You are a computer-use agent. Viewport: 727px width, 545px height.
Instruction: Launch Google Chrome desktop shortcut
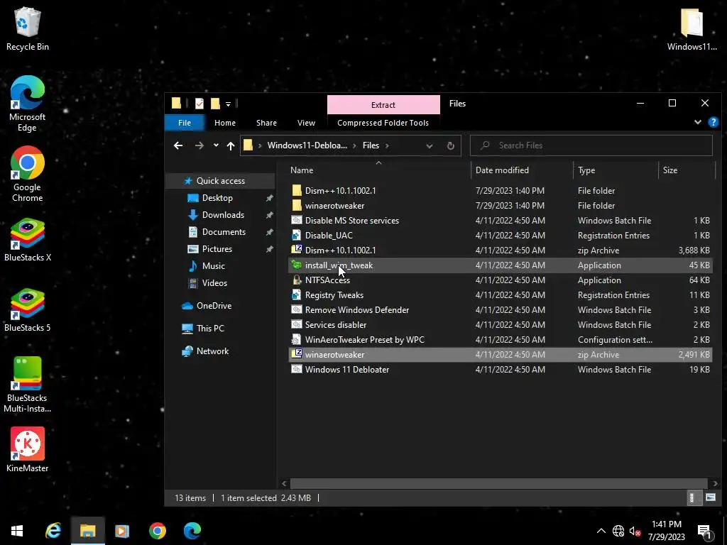coord(28,174)
